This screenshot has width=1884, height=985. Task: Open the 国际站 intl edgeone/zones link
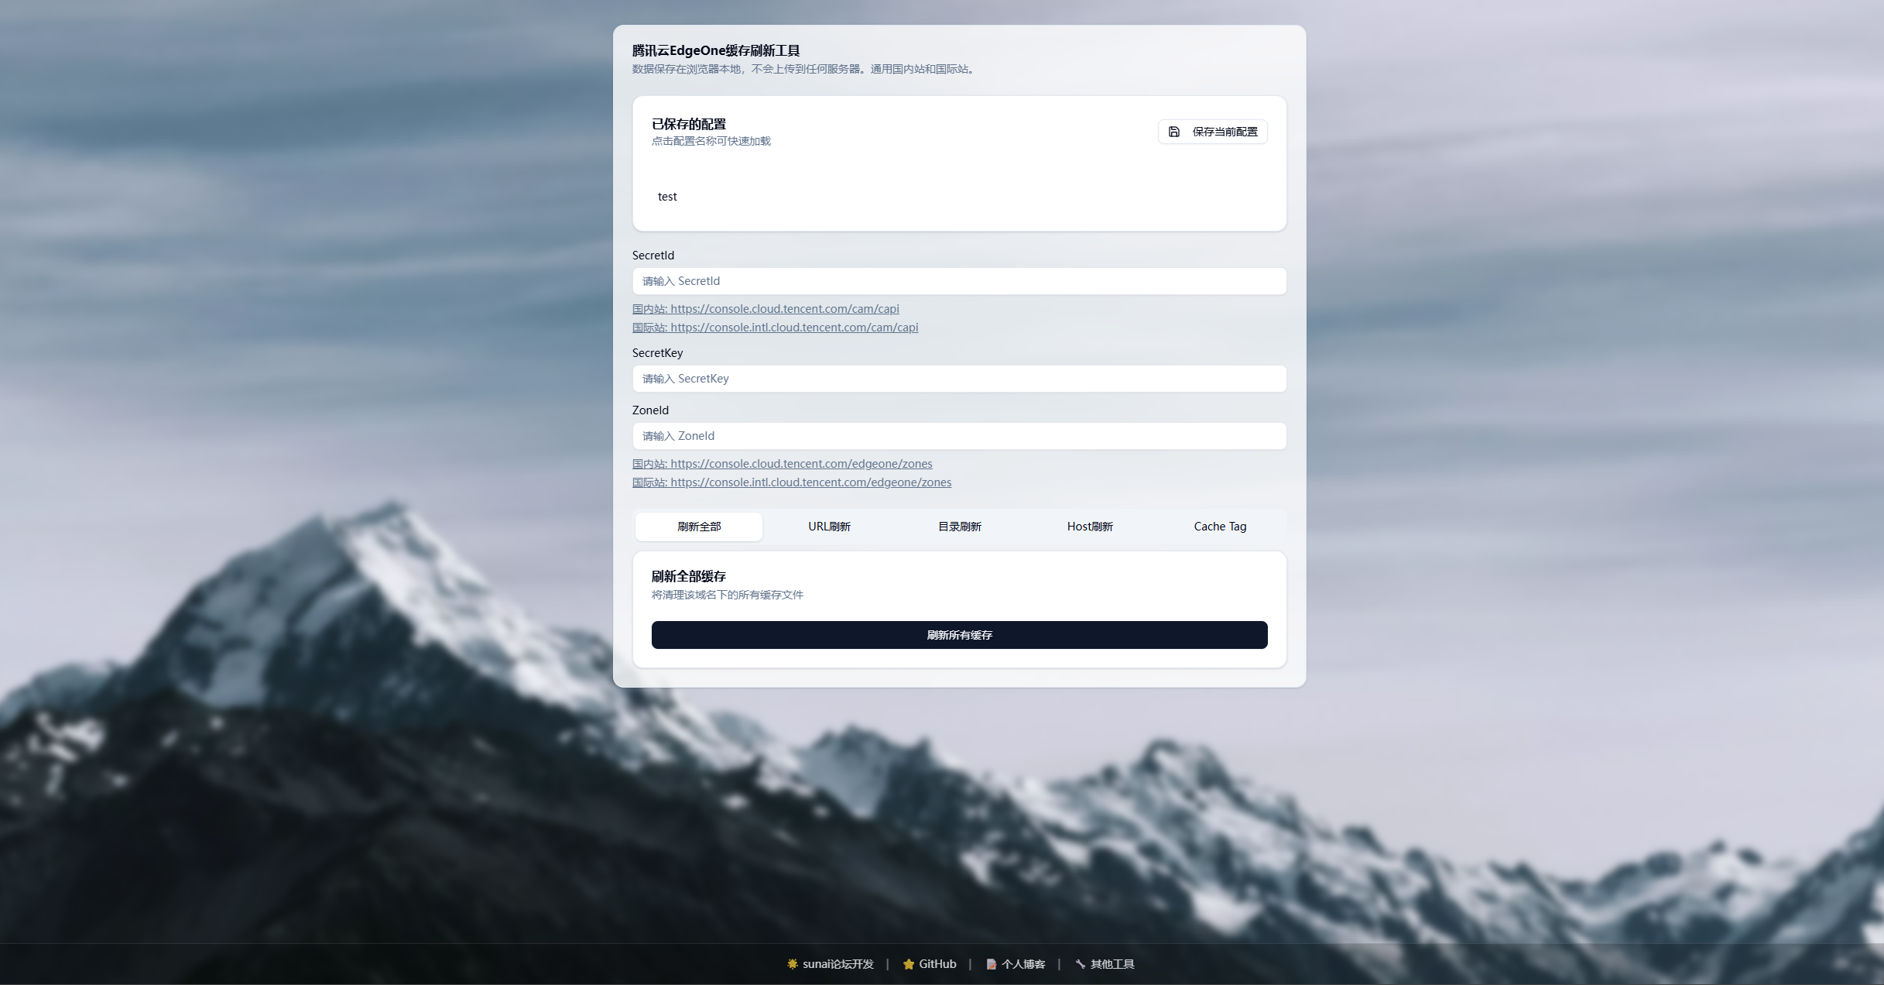792,482
